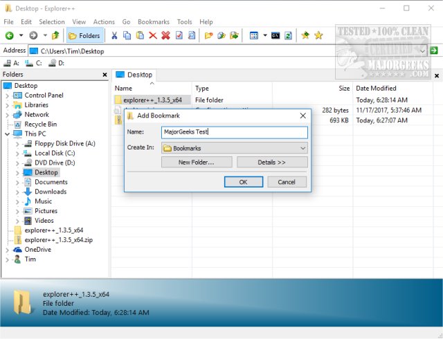Click the Organize Bookmarks star icon
443x339 pixels.
point(318,35)
